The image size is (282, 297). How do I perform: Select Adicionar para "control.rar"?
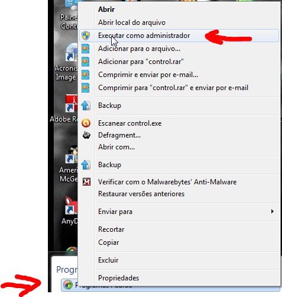click(141, 62)
